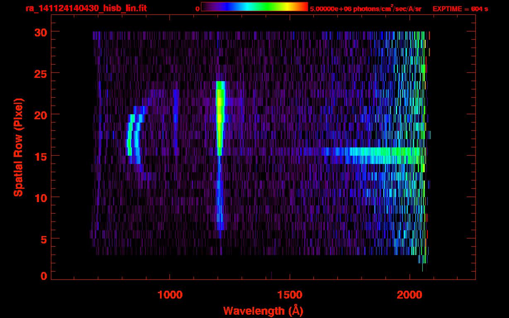Click the file name ra_141124140430_hisb_lin.fit
Image resolution: width=509 pixels, height=318 pixels.
tap(86, 8)
